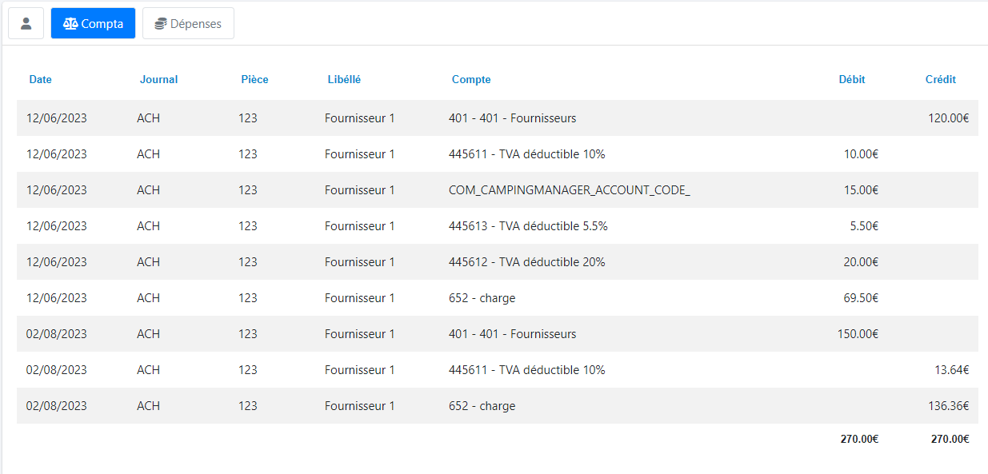Sort table by Date column header
The width and height of the screenshot is (988, 474).
click(40, 79)
